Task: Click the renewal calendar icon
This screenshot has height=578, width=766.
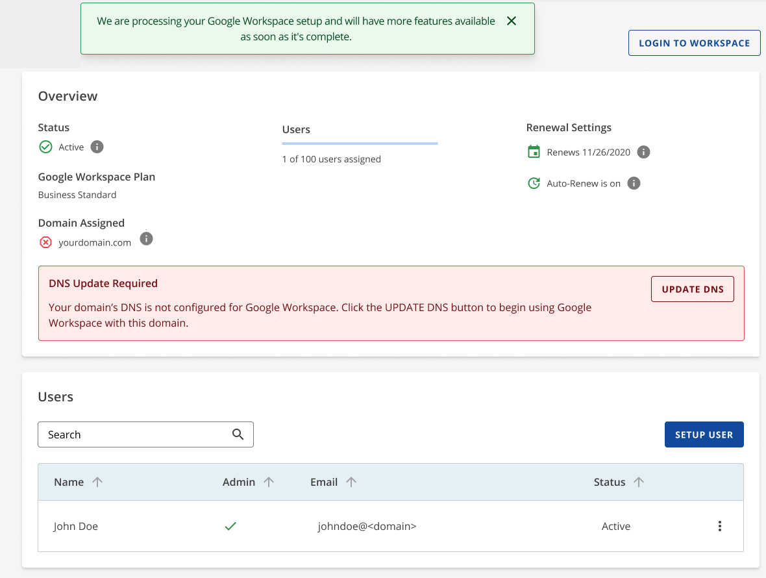Action: pos(534,151)
